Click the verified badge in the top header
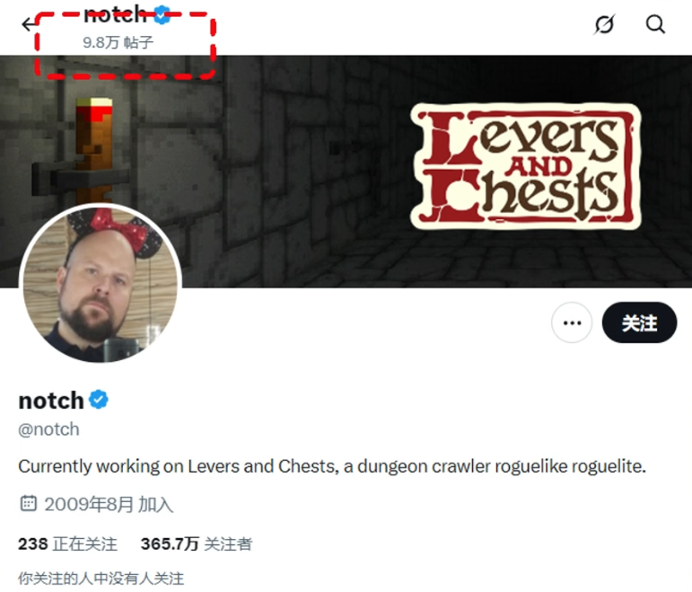 click(x=162, y=14)
